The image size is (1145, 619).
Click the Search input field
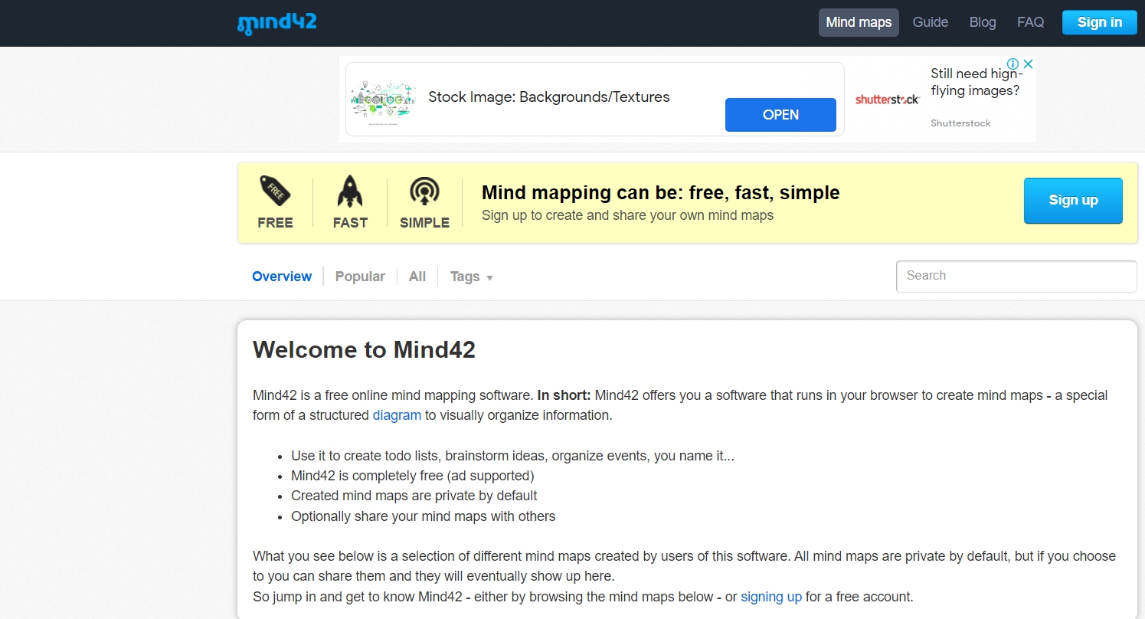click(x=1016, y=277)
